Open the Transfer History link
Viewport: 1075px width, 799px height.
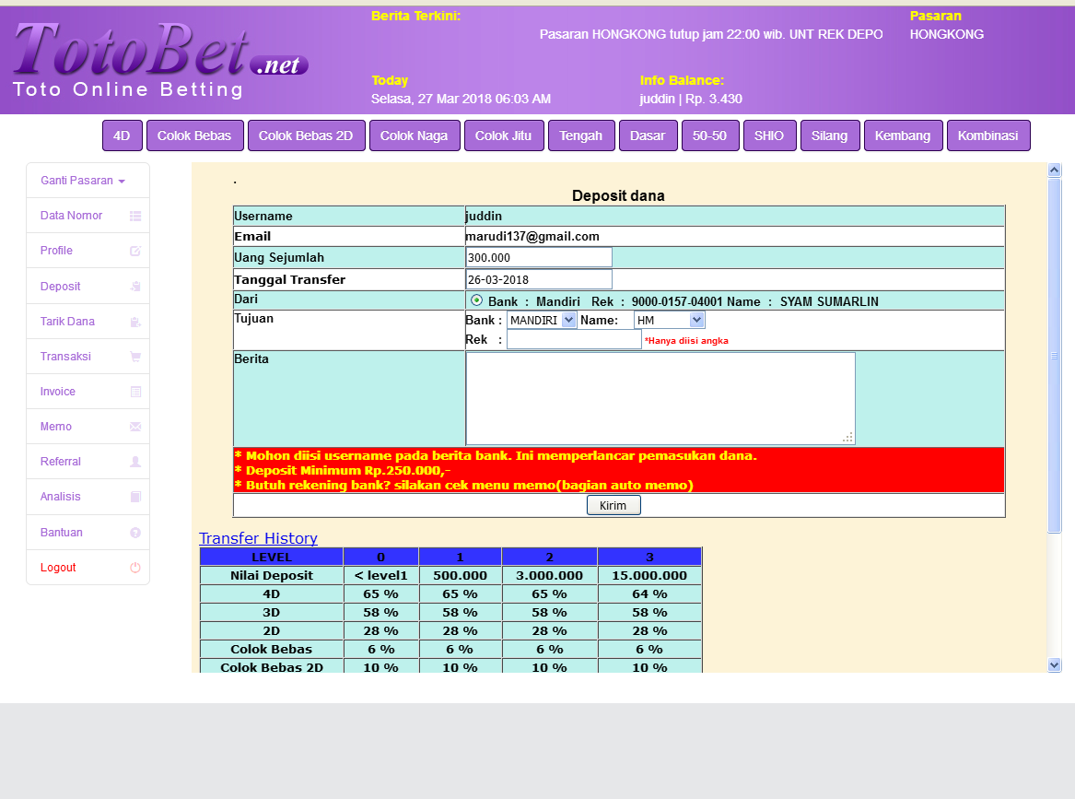pos(259,538)
